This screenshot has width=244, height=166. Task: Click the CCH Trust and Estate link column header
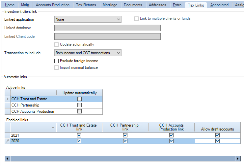79,127
